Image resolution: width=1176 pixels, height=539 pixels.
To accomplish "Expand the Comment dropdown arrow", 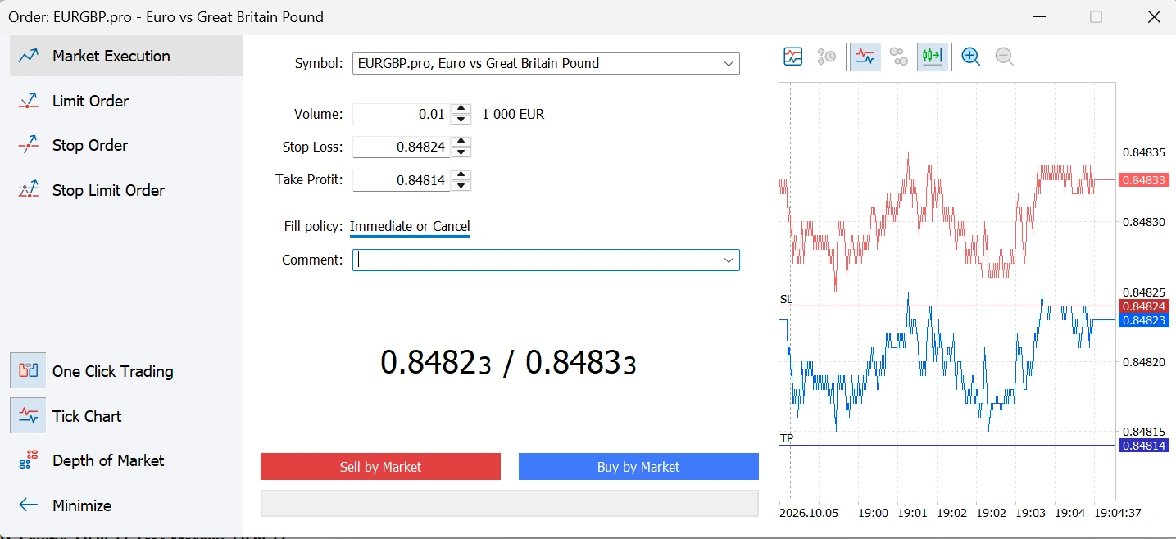I will [728, 260].
